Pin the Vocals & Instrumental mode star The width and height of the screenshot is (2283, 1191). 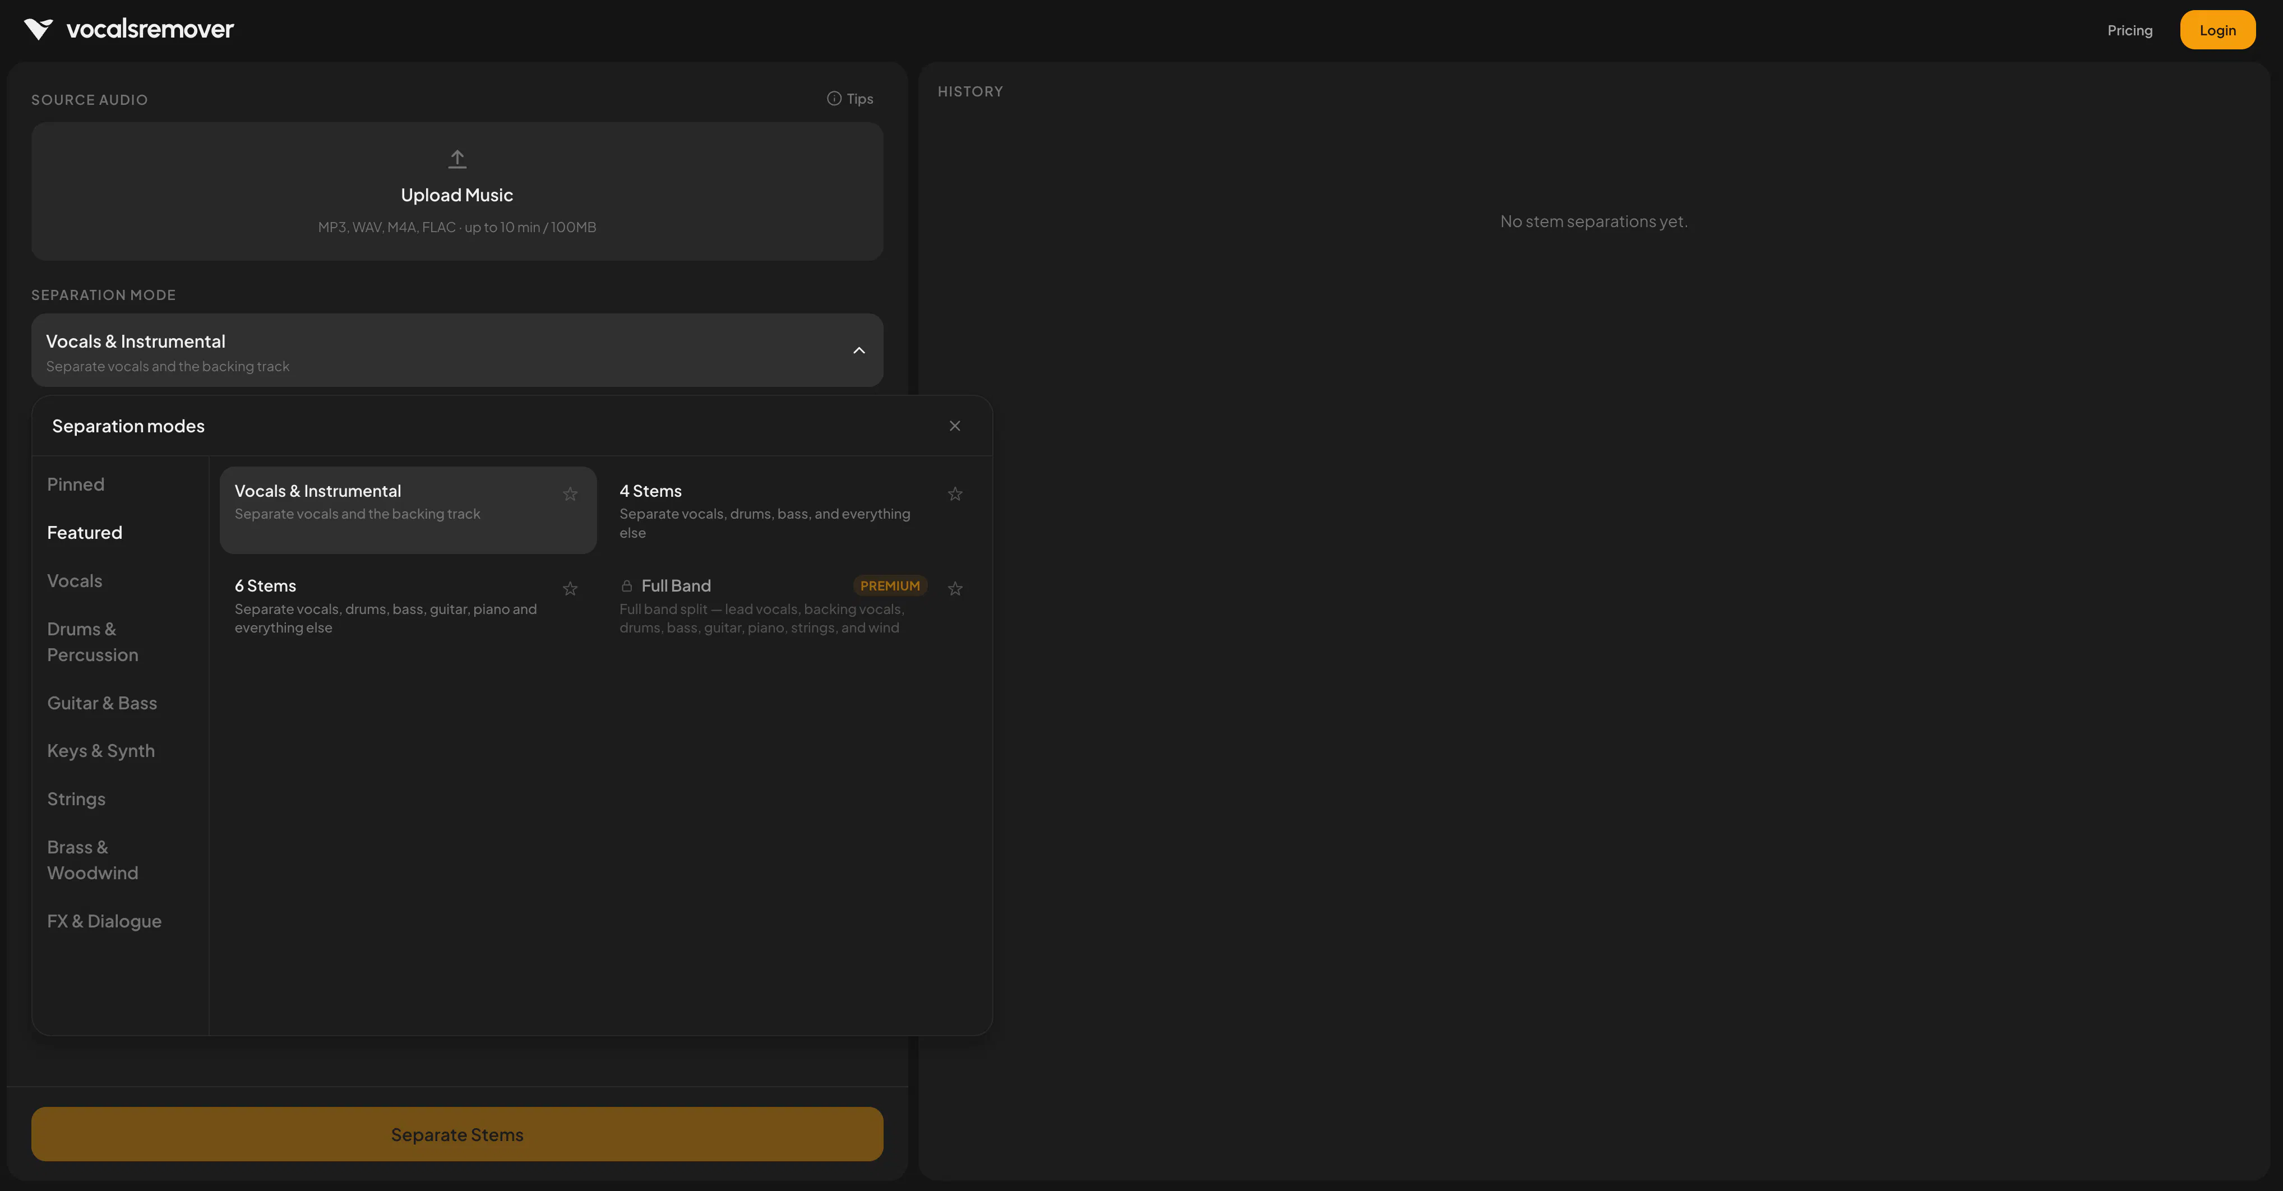571,493
